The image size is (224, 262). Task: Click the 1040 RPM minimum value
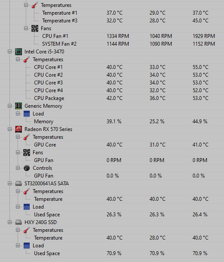(161, 36)
